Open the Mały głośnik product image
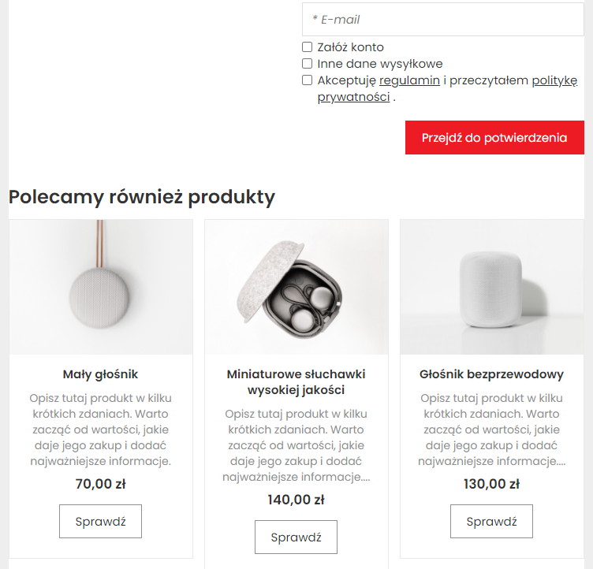Image resolution: width=593 pixels, height=569 pixels. (101, 287)
